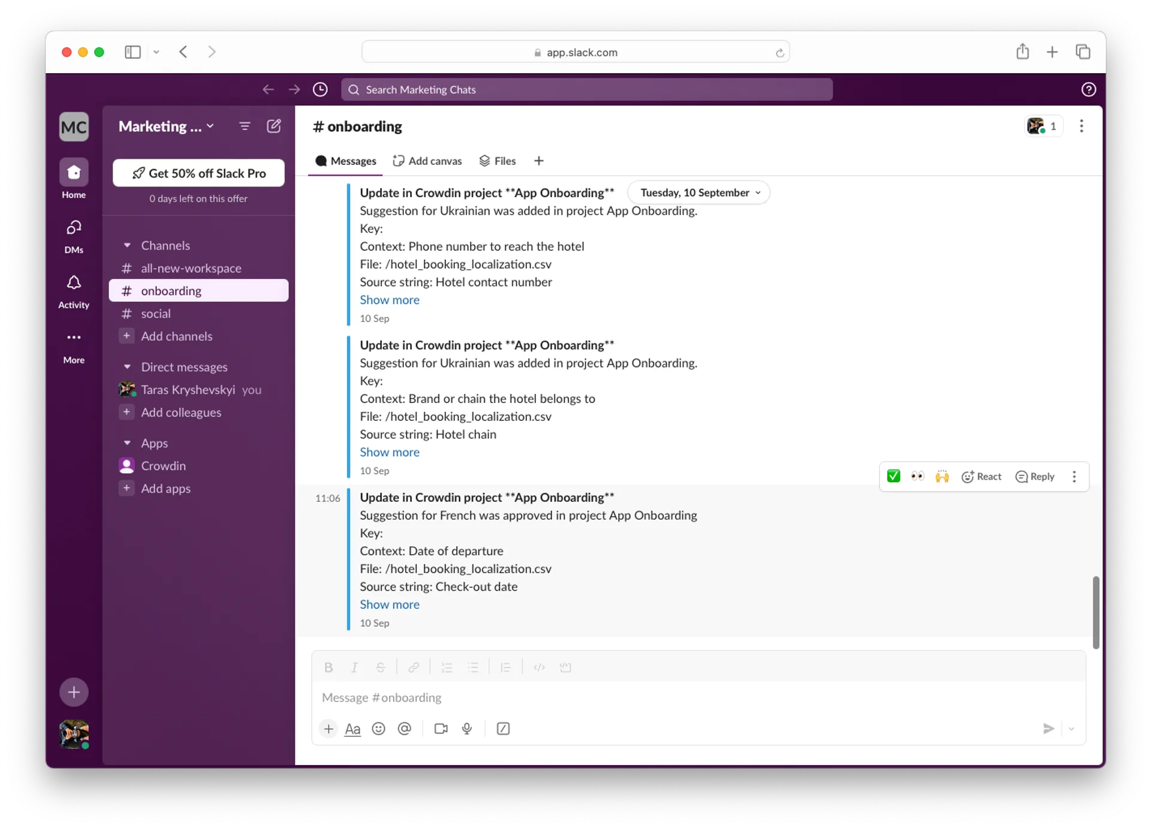Mention someone with the @ icon
Screen dimensions: 1151x828
[x=405, y=728]
